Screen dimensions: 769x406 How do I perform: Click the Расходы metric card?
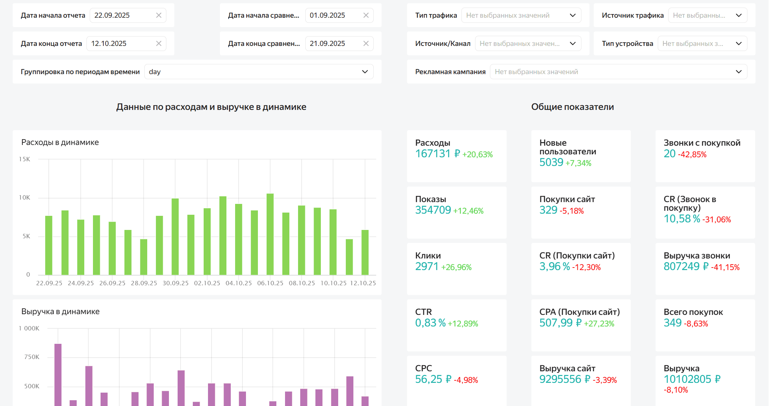(x=456, y=156)
